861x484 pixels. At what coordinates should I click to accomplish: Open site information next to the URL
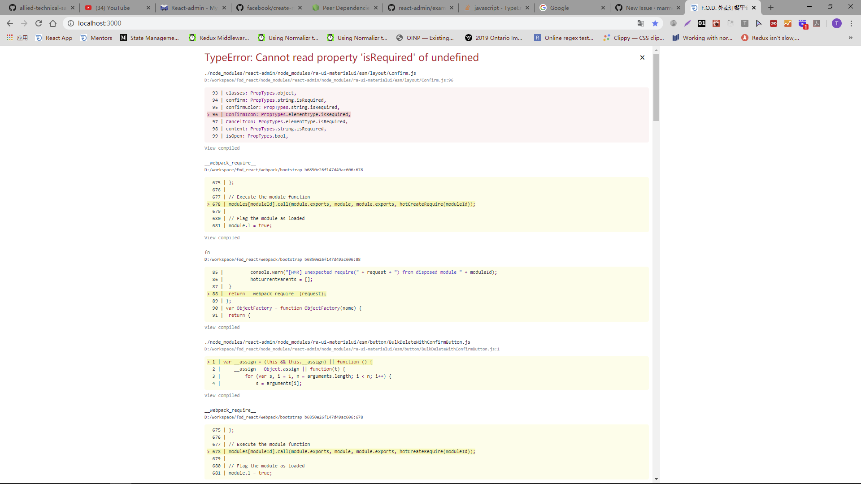(x=70, y=23)
